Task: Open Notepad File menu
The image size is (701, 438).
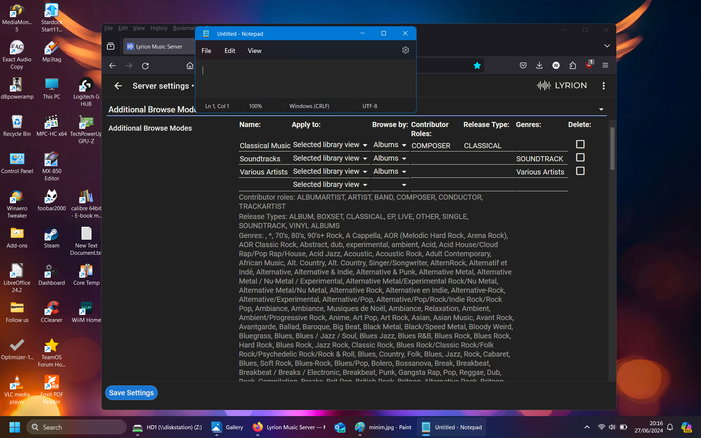Action: point(206,51)
